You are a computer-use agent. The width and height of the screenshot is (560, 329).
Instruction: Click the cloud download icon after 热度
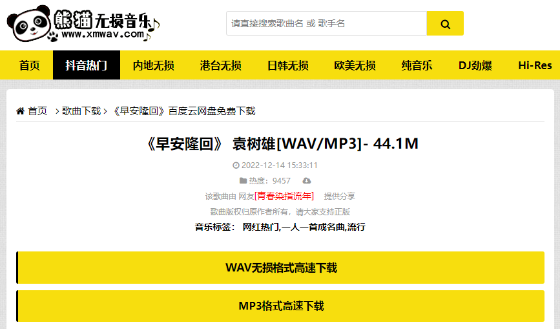tap(306, 181)
